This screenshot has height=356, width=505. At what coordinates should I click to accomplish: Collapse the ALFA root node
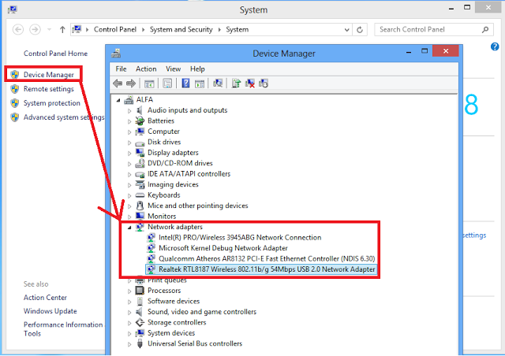118,100
